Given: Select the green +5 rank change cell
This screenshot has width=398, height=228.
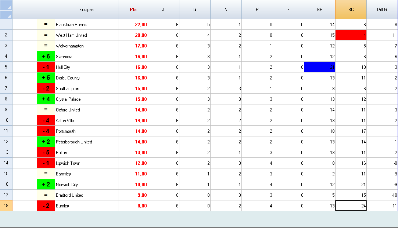Looking at the screenshot, I should coord(46,78).
